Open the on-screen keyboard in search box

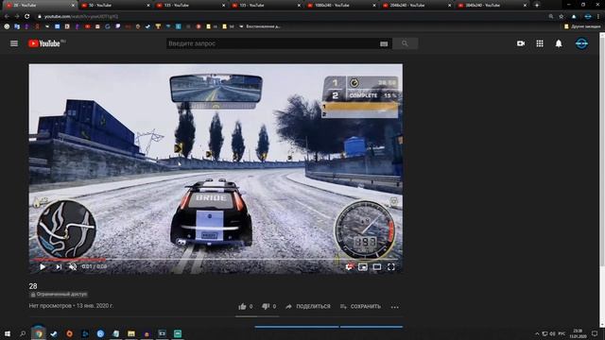click(384, 44)
